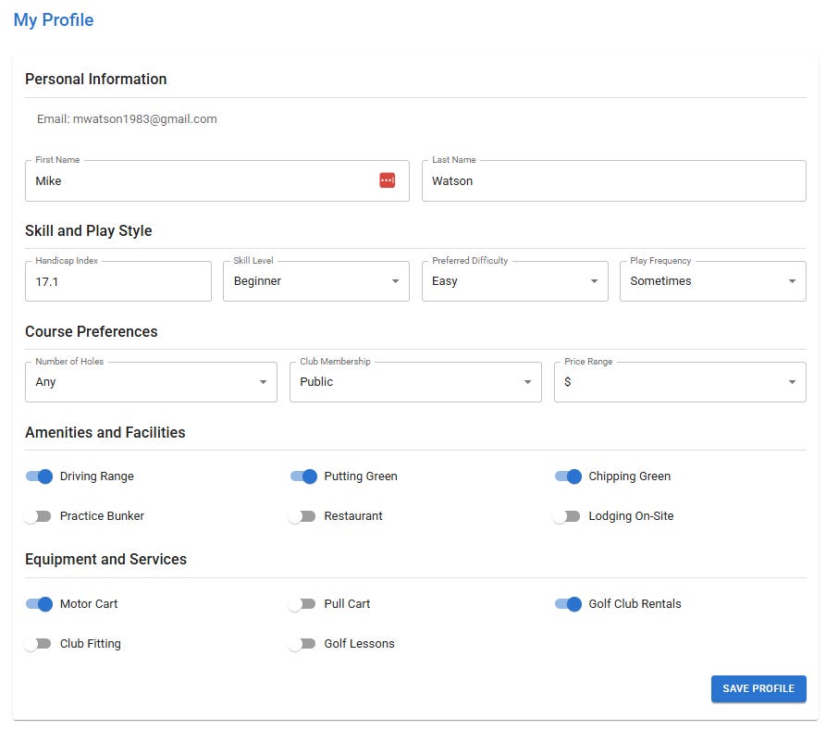The height and width of the screenshot is (730, 826).
Task: Click the Skill and Play Style heading
Action: point(89,231)
